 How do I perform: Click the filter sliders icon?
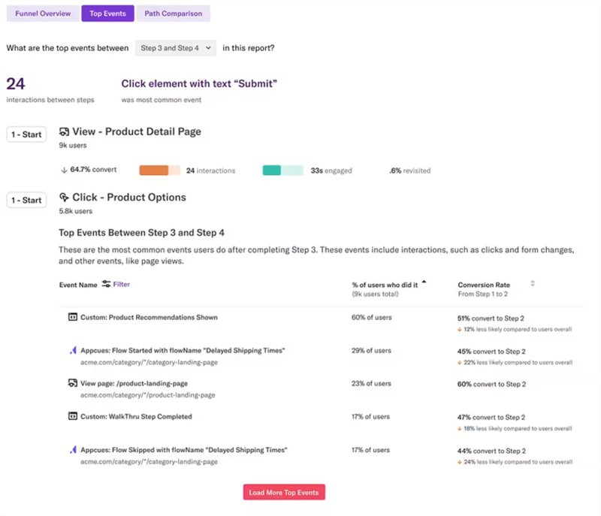(106, 285)
